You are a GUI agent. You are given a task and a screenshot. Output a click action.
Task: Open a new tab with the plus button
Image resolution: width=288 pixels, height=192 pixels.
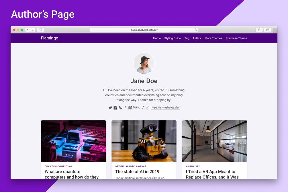tap(275, 31)
